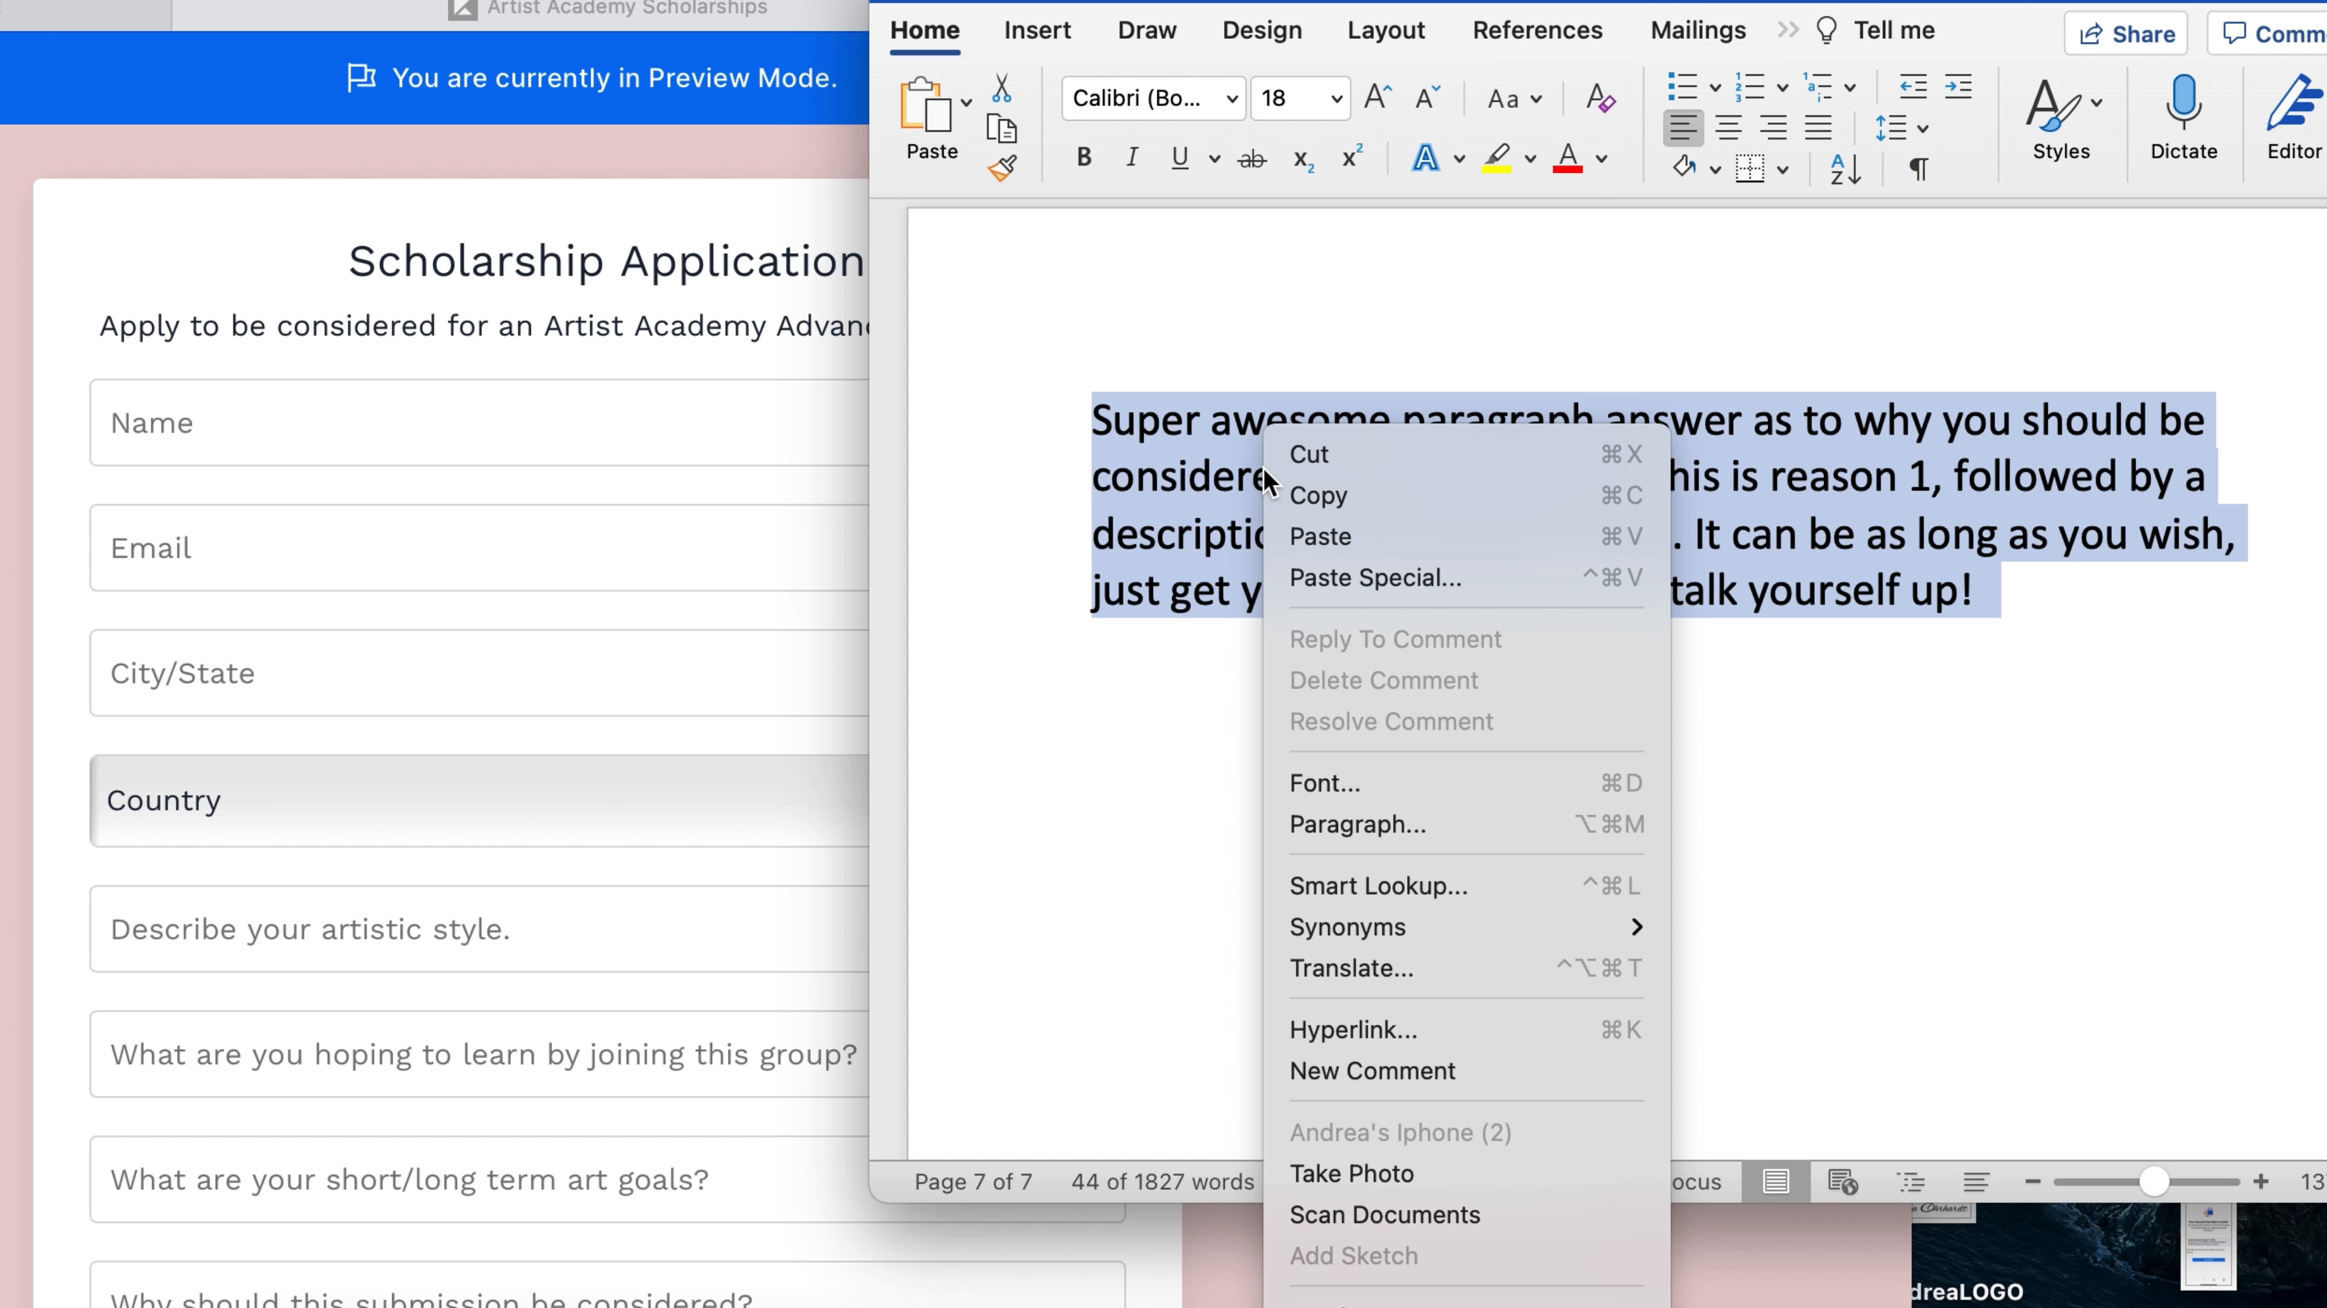2327x1308 pixels.
Task: Center align text icon
Action: pos(1728,128)
